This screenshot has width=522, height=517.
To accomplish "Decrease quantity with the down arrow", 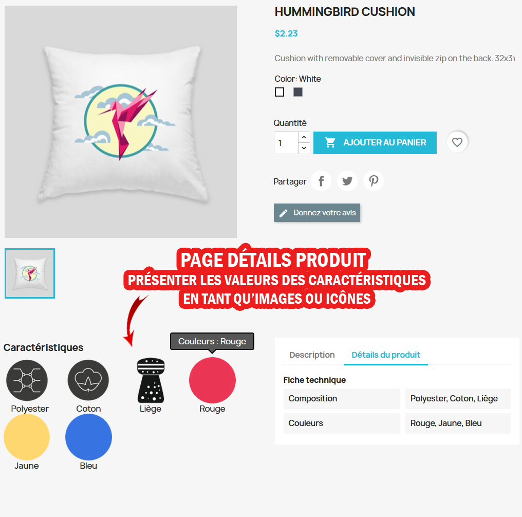I will [304, 148].
